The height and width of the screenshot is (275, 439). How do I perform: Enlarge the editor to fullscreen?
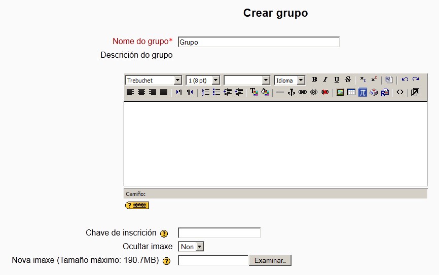coord(415,92)
